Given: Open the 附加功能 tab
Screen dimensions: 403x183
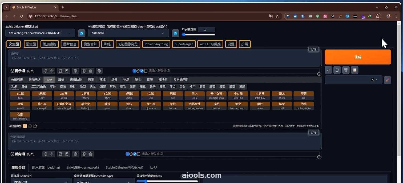Looking at the screenshot, I should pos(50,44).
